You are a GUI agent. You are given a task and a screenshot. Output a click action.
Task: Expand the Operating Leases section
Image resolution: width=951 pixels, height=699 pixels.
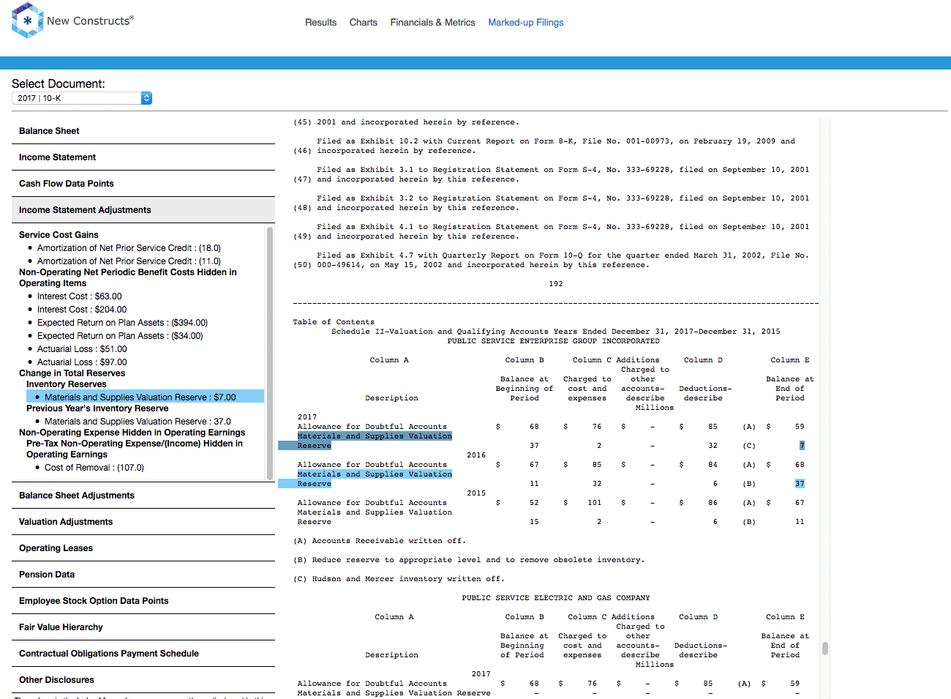point(143,548)
